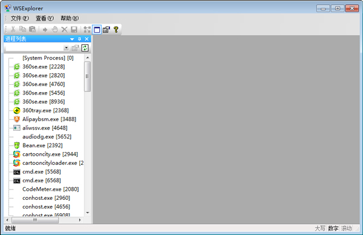Screen dimensions: 363x235
Task: Select 360se.exe [2820] process
Action: (x=44, y=76)
